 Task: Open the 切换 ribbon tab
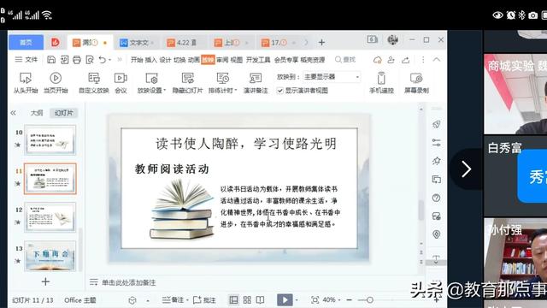pos(179,60)
